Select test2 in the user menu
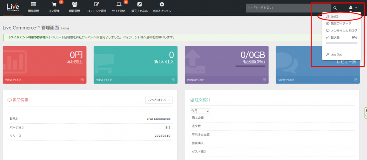 pos(334,16)
